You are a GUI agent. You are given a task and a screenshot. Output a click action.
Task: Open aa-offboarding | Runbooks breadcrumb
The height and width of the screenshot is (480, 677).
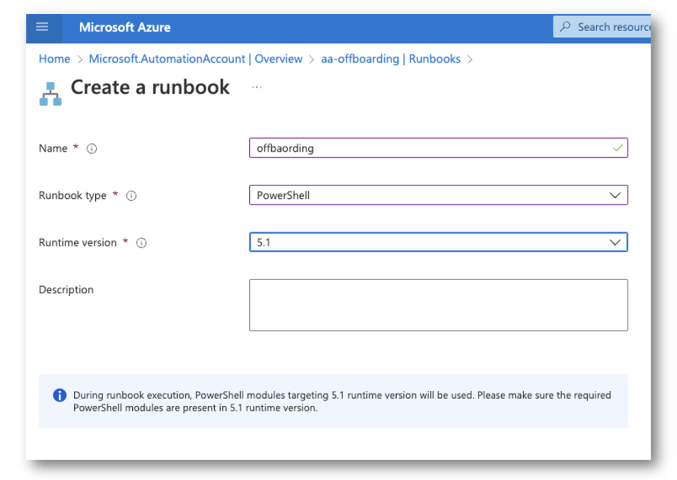pyautogui.click(x=391, y=59)
